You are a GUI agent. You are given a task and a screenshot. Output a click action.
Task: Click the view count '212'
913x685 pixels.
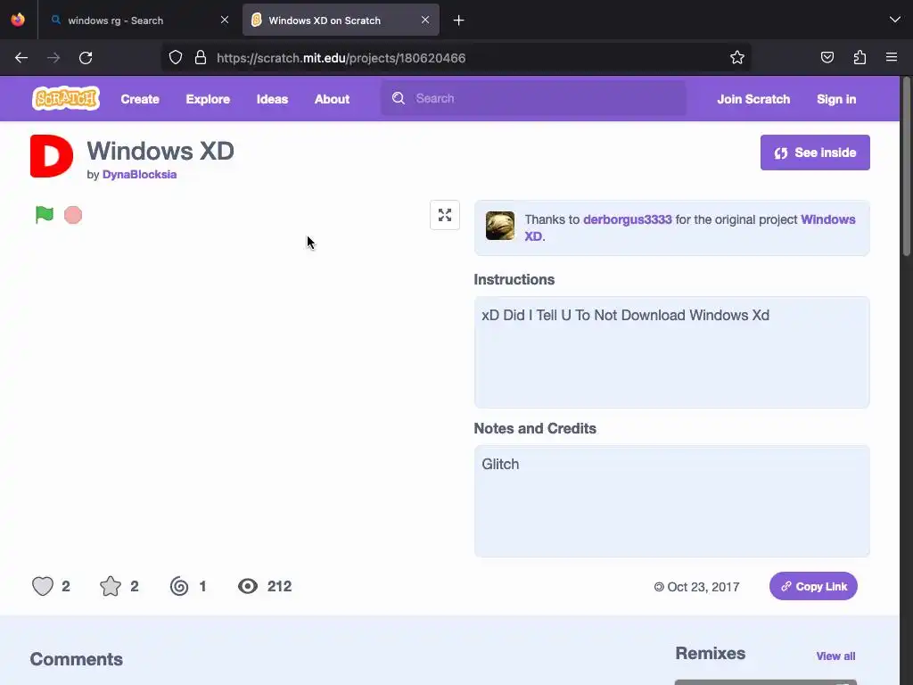coord(279,586)
